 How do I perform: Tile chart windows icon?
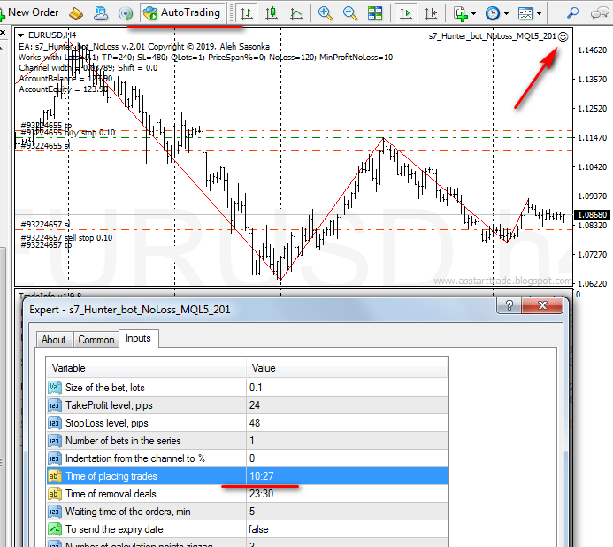point(375,13)
